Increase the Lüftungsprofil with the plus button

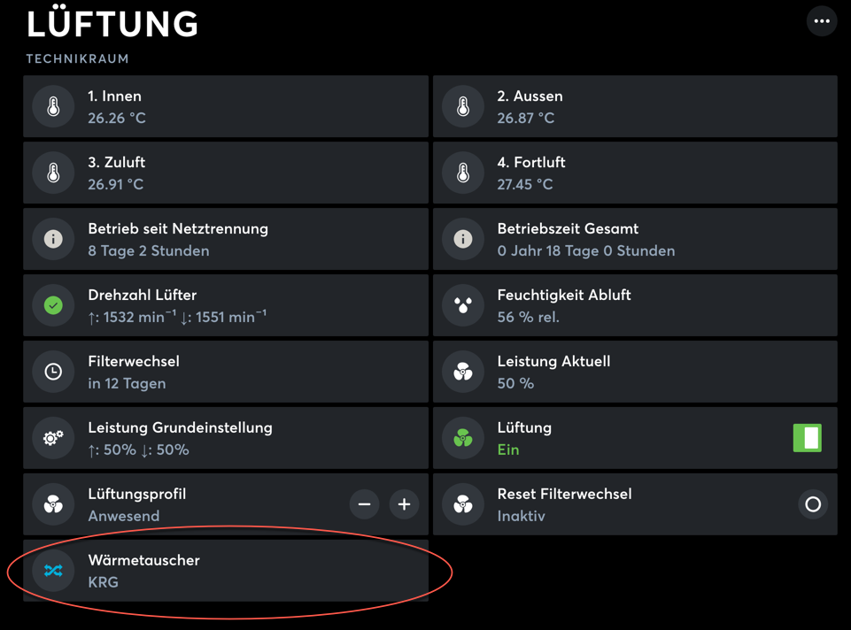(404, 504)
